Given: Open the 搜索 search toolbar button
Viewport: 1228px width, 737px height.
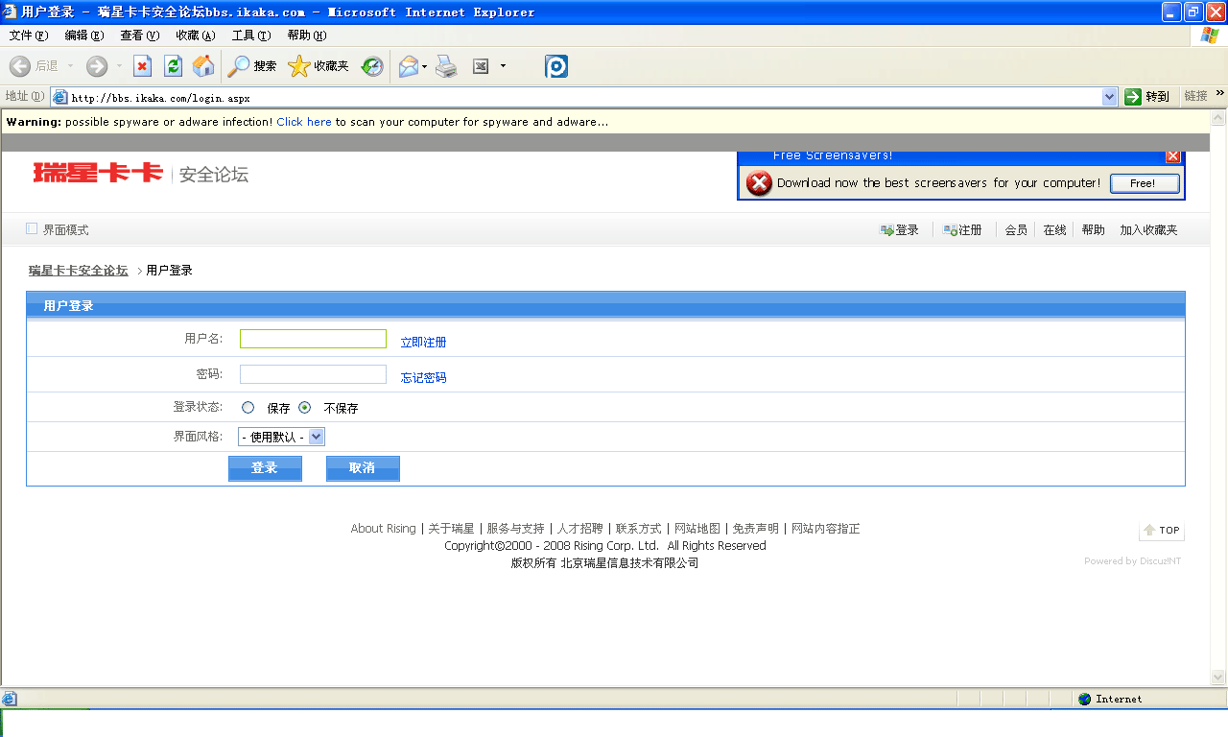Looking at the screenshot, I should (252, 66).
